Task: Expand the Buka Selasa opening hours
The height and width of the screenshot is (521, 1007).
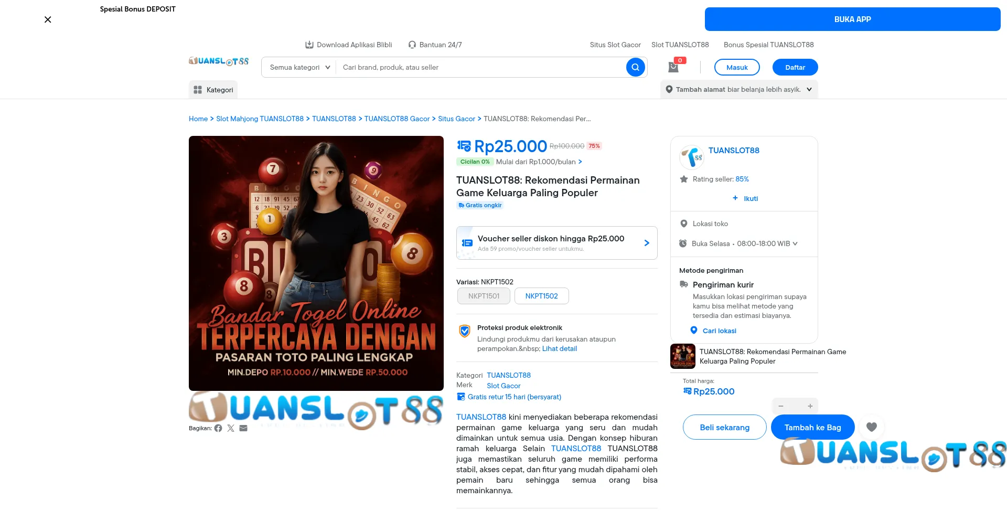Action: [x=795, y=243]
